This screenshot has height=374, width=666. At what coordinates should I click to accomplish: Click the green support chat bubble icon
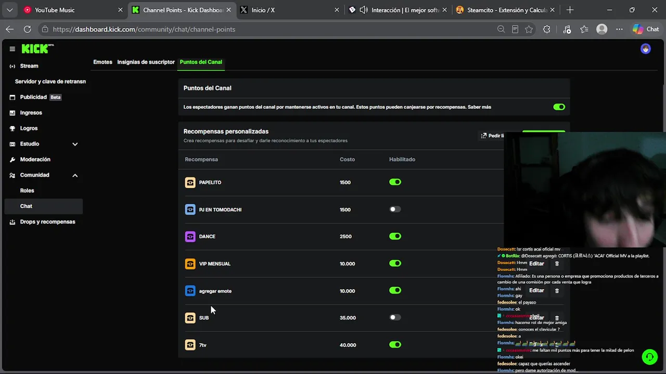pyautogui.click(x=649, y=357)
